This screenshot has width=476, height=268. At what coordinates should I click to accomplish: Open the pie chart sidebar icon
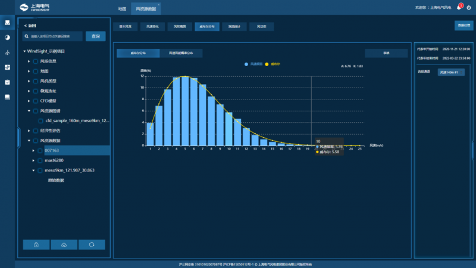click(x=7, y=37)
